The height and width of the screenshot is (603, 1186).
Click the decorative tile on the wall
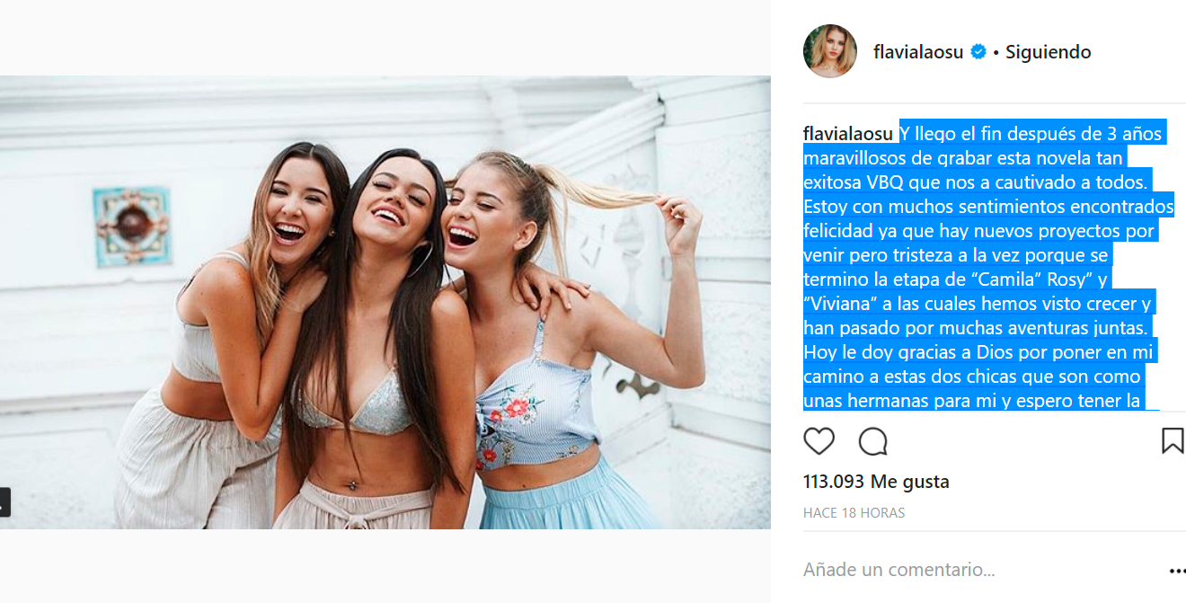(132, 226)
